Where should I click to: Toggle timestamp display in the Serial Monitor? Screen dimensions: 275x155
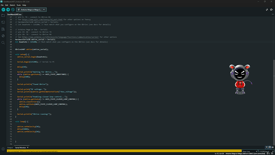pos(269,147)
